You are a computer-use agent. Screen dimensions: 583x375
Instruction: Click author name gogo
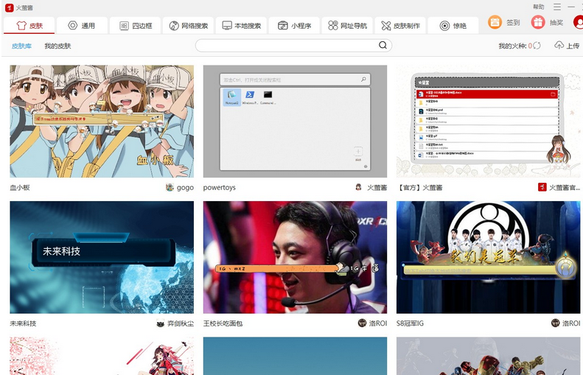pyautogui.click(x=185, y=187)
